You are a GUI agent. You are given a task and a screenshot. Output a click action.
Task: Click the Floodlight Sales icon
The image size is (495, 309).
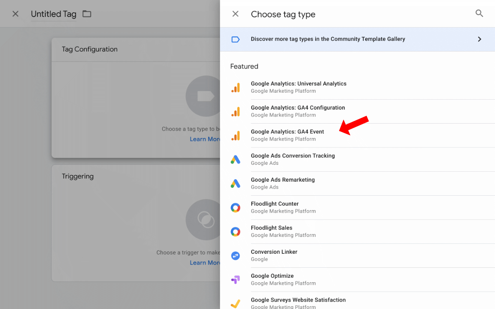(x=236, y=232)
